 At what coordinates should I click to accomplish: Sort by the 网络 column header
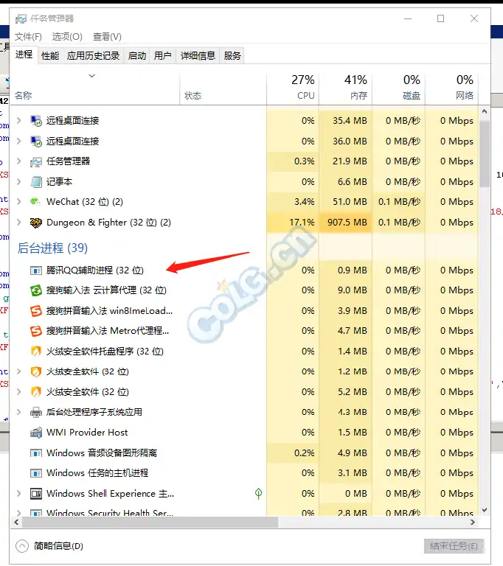point(451,88)
